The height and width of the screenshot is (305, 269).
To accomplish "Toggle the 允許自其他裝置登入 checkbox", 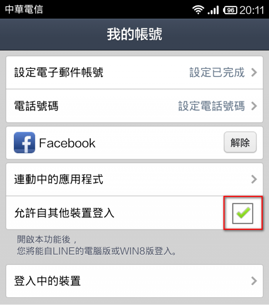I will point(243,213).
